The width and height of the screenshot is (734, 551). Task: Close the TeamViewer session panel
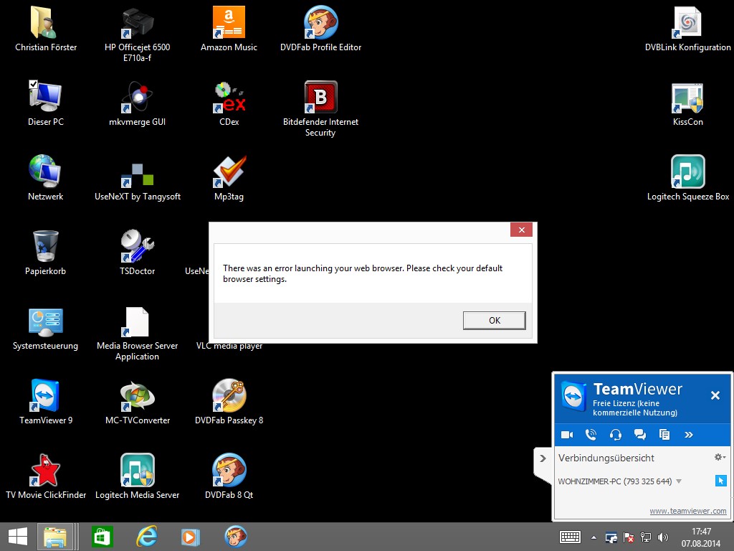[x=715, y=395]
